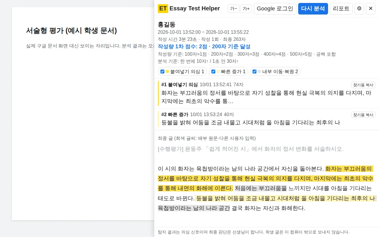This screenshot has width=379, height=237.
Task: Click the Google 로그인 button
Action: 275,9
